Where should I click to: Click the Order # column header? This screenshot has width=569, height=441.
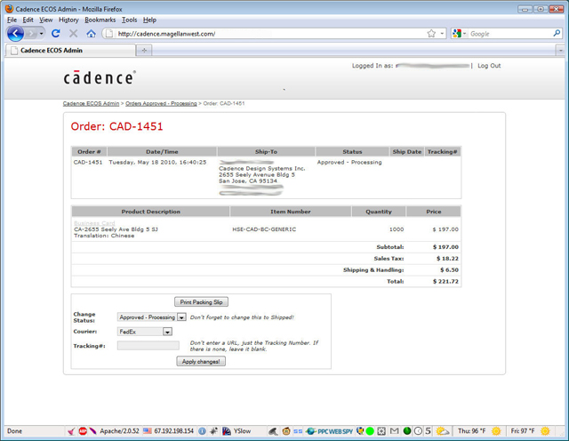pos(89,152)
